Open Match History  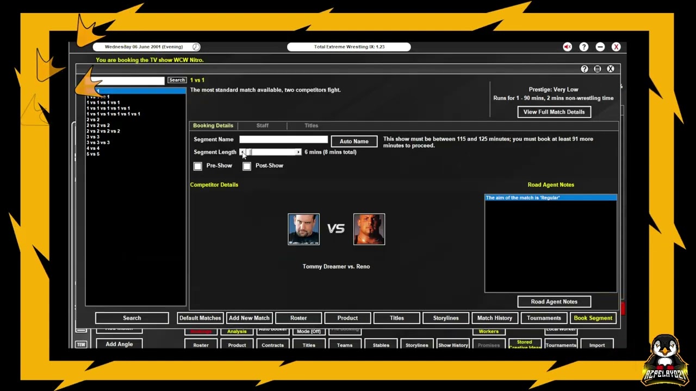(x=495, y=318)
